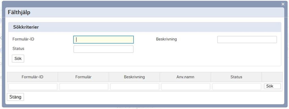This screenshot has width=289, height=109.
Task: Click empty header cell above table Sök
Action: [x=272, y=77]
